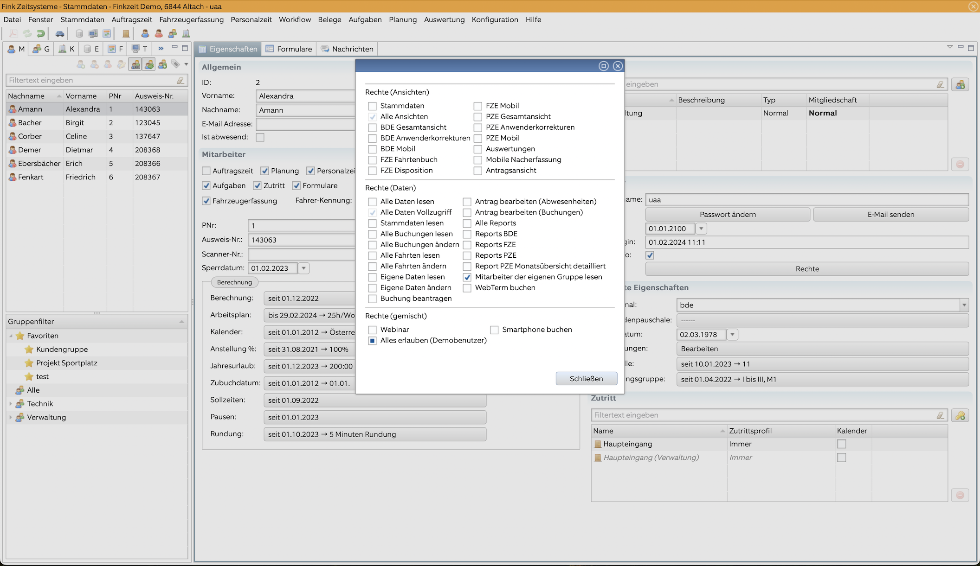Open the blue car vehicle toolbar icon
The width and height of the screenshot is (980, 566).
(x=60, y=33)
